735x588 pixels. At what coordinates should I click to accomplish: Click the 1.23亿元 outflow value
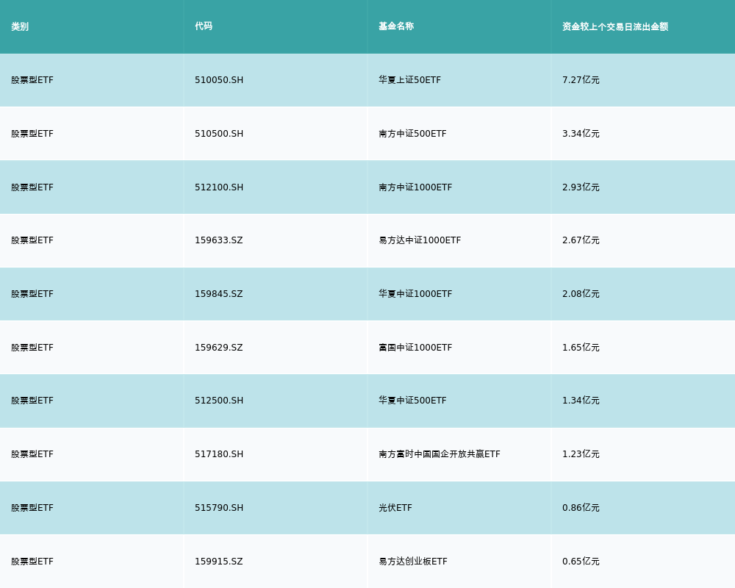click(x=581, y=454)
